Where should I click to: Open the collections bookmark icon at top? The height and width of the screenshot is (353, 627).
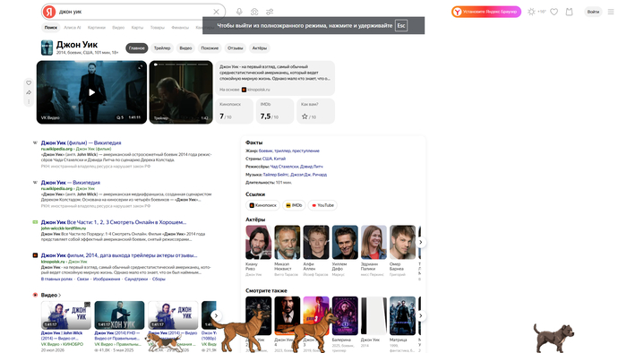click(x=569, y=12)
